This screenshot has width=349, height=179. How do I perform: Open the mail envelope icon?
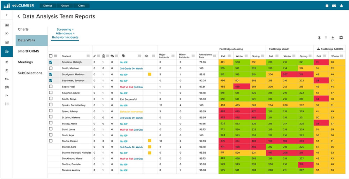(x=334, y=6)
